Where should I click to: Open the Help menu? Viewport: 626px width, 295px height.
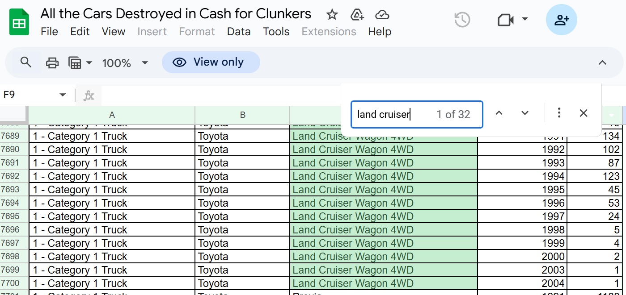coord(380,32)
